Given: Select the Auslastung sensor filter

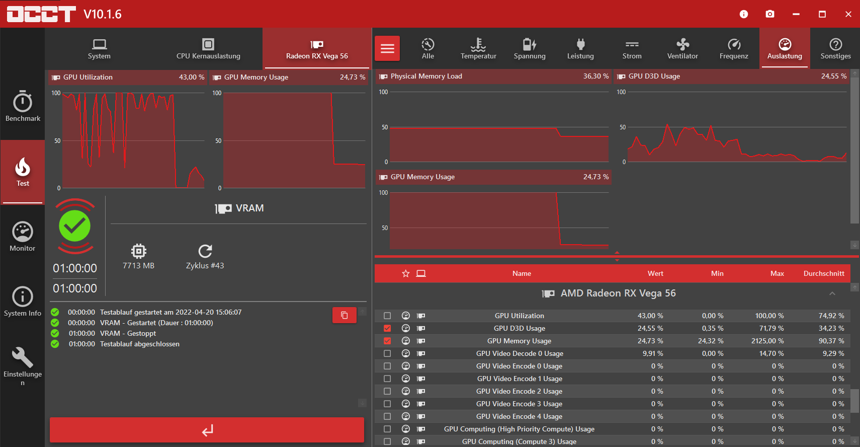Looking at the screenshot, I should 785,49.
